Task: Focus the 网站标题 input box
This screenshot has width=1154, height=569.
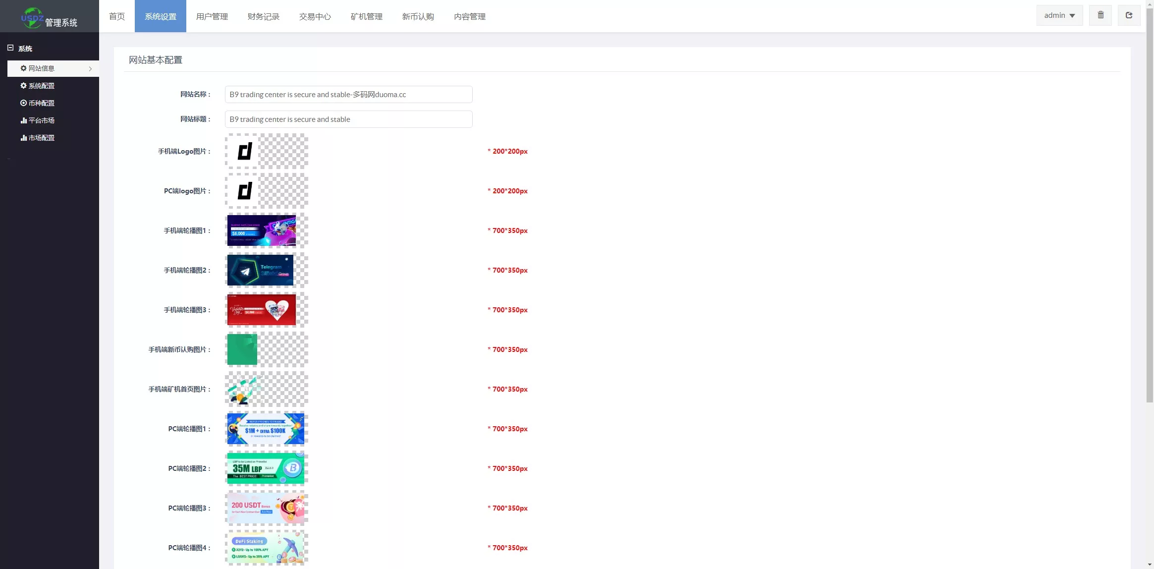Action: [348, 119]
